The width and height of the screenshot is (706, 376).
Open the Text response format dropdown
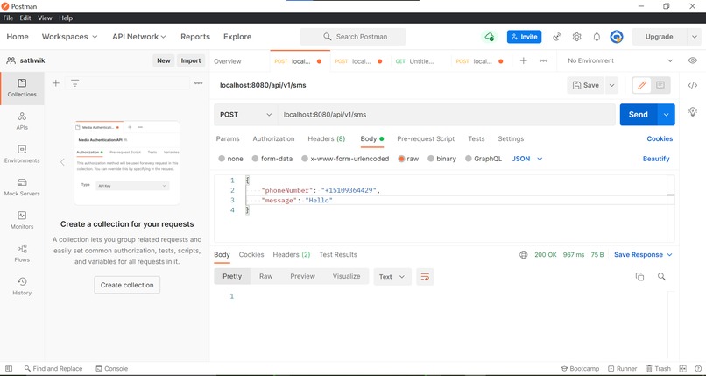pyautogui.click(x=392, y=277)
